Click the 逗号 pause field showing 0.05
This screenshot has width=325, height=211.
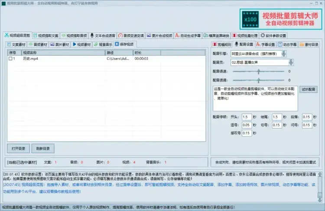(x=247, y=125)
